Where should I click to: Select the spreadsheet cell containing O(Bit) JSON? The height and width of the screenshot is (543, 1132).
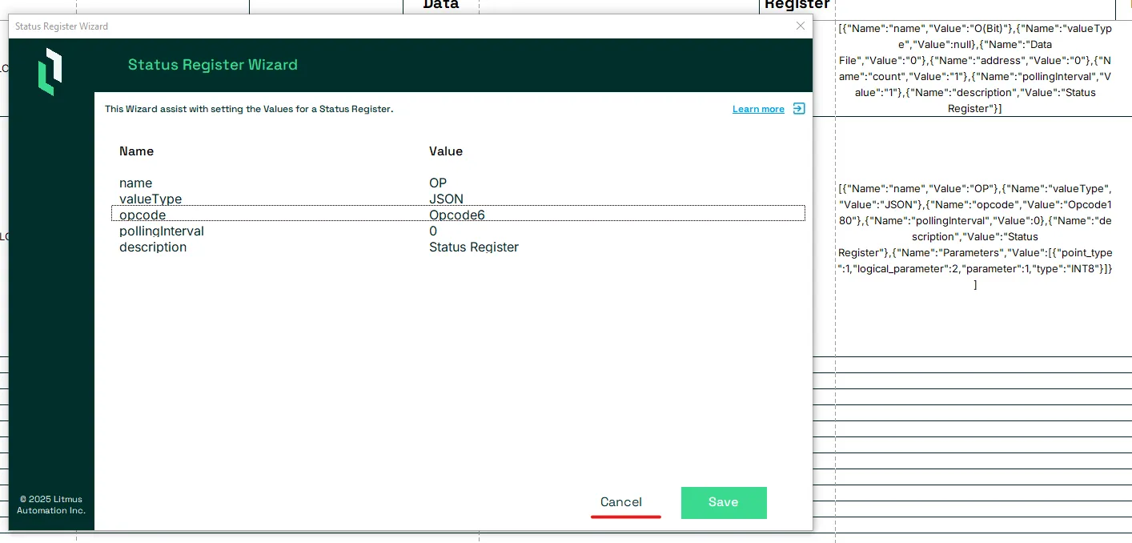pyautogui.click(x=975, y=68)
